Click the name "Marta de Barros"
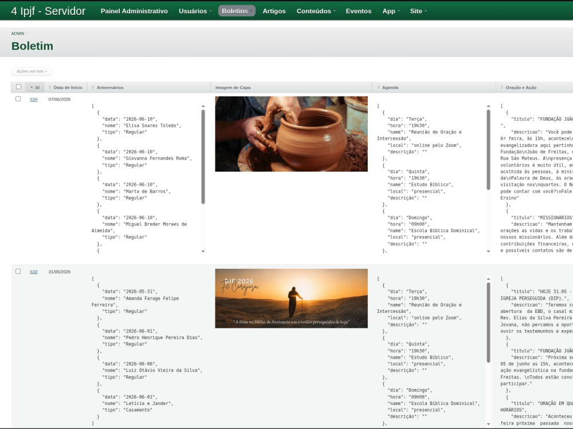This screenshot has height=429, width=573. pyautogui.click(x=147, y=191)
